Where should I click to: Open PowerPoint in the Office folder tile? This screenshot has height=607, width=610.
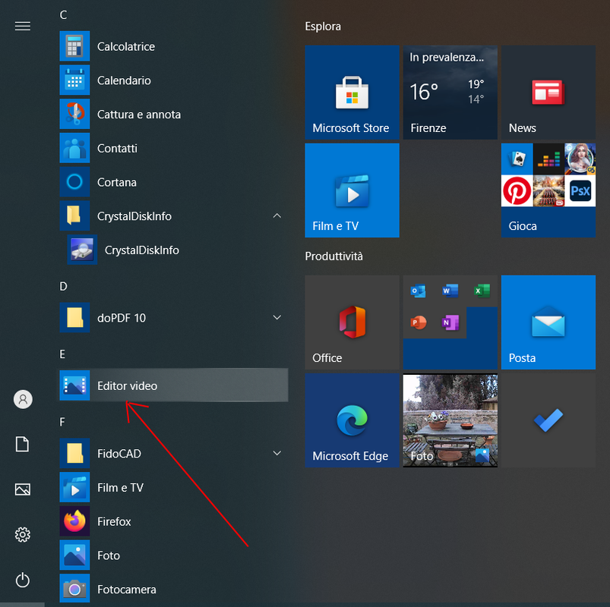click(419, 322)
